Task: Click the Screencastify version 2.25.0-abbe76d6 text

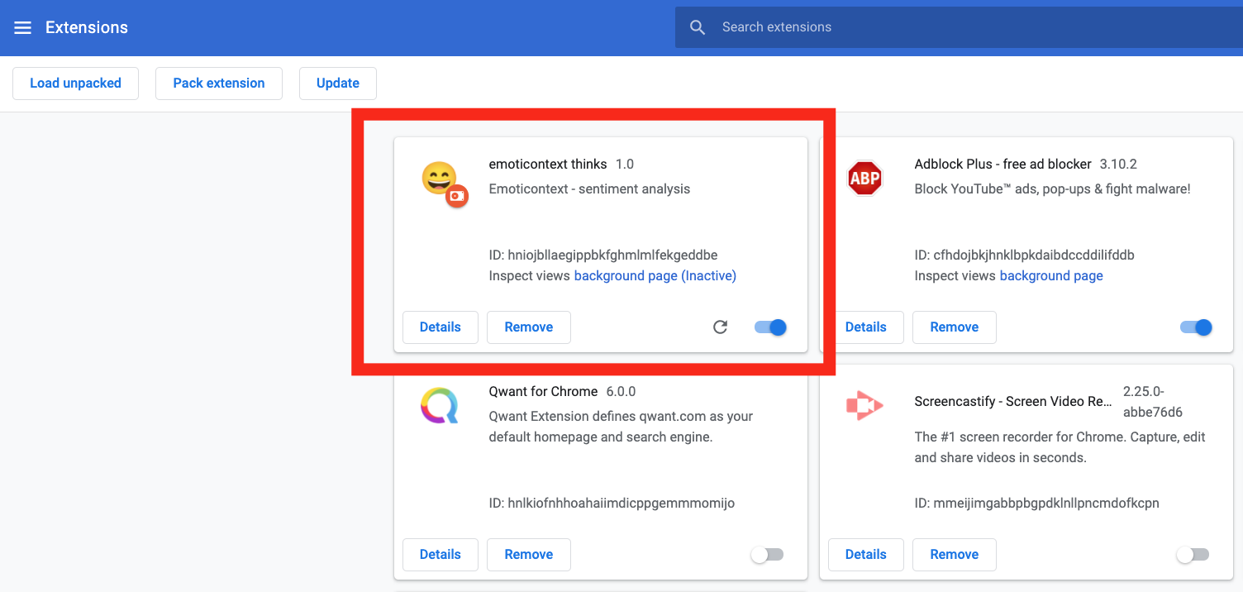Action: coord(1153,402)
